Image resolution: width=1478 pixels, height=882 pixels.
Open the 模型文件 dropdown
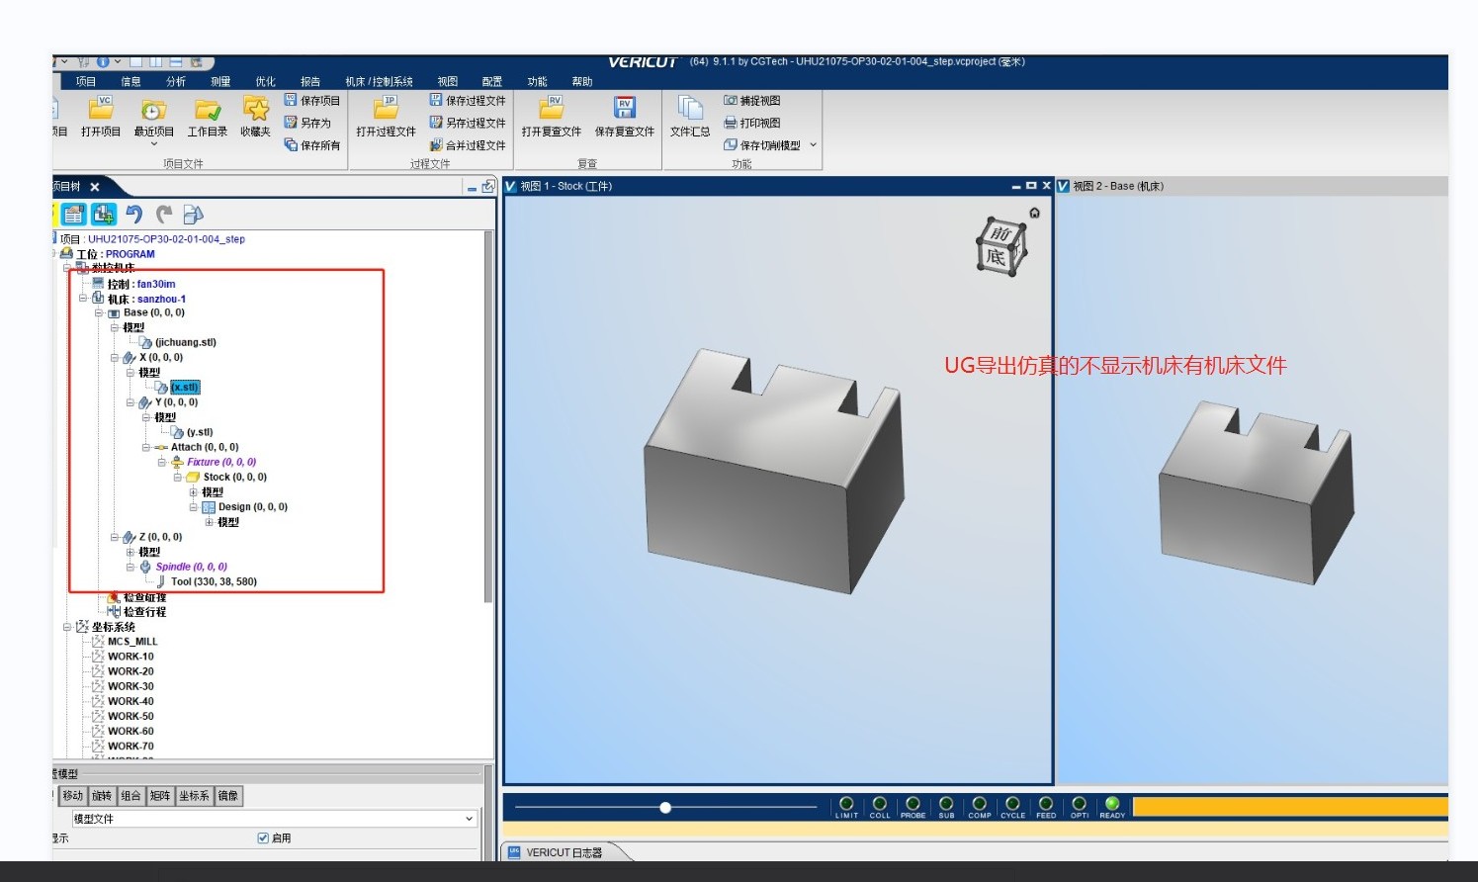[x=274, y=819]
